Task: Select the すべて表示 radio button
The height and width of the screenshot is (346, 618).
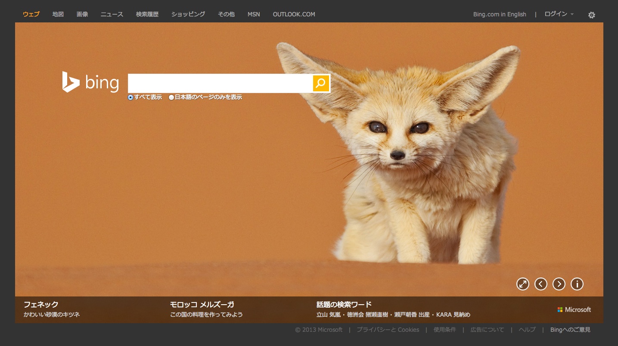Action: [x=130, y=97]
